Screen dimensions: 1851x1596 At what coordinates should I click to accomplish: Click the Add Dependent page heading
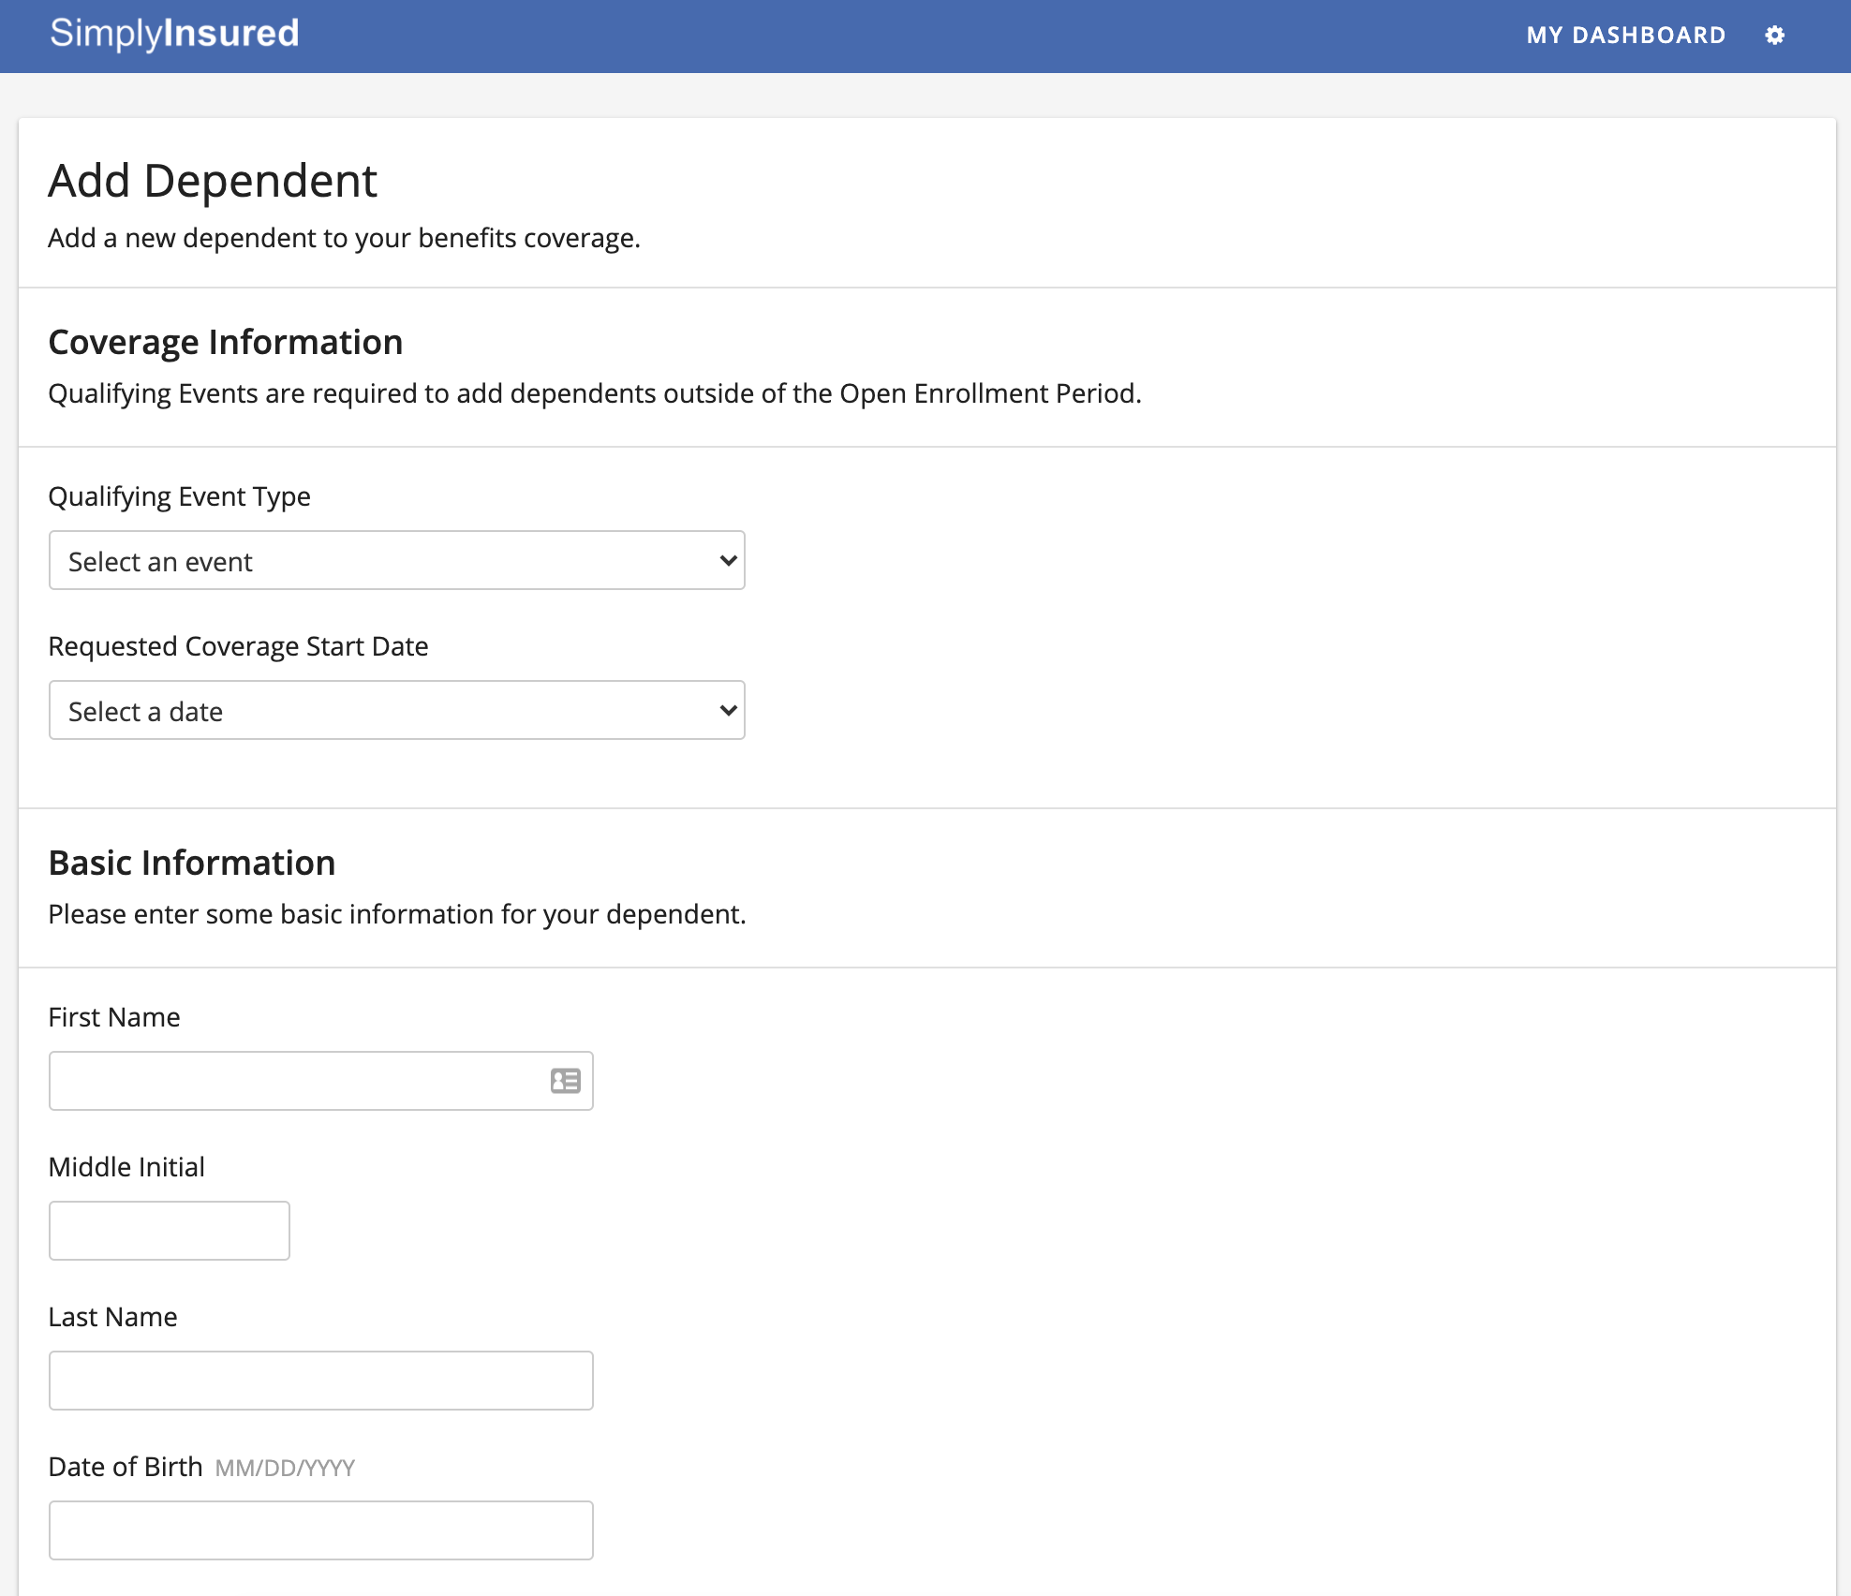[x=213, y=181]
